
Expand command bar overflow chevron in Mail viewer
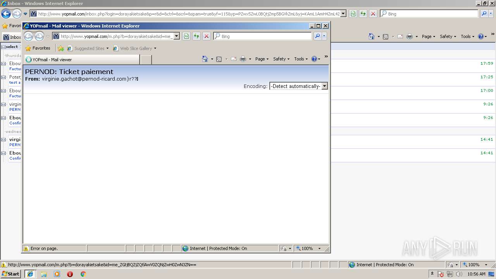(326, 57)
